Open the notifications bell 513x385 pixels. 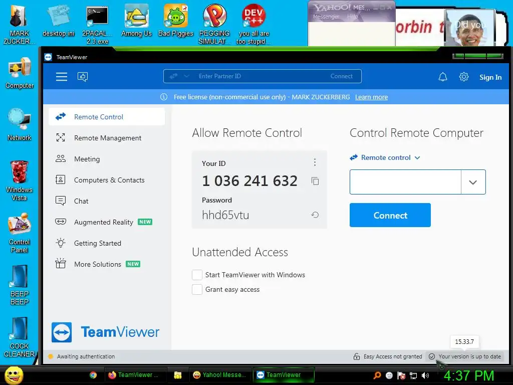443,77
